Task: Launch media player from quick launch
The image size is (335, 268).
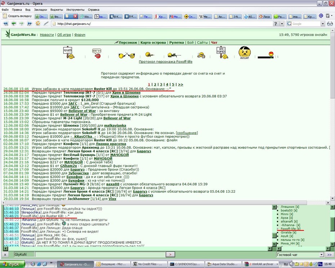Action: tap(33, 264)
